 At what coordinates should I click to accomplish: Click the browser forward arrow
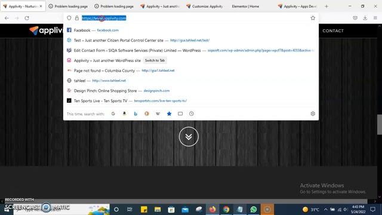[x=17, y=18]
